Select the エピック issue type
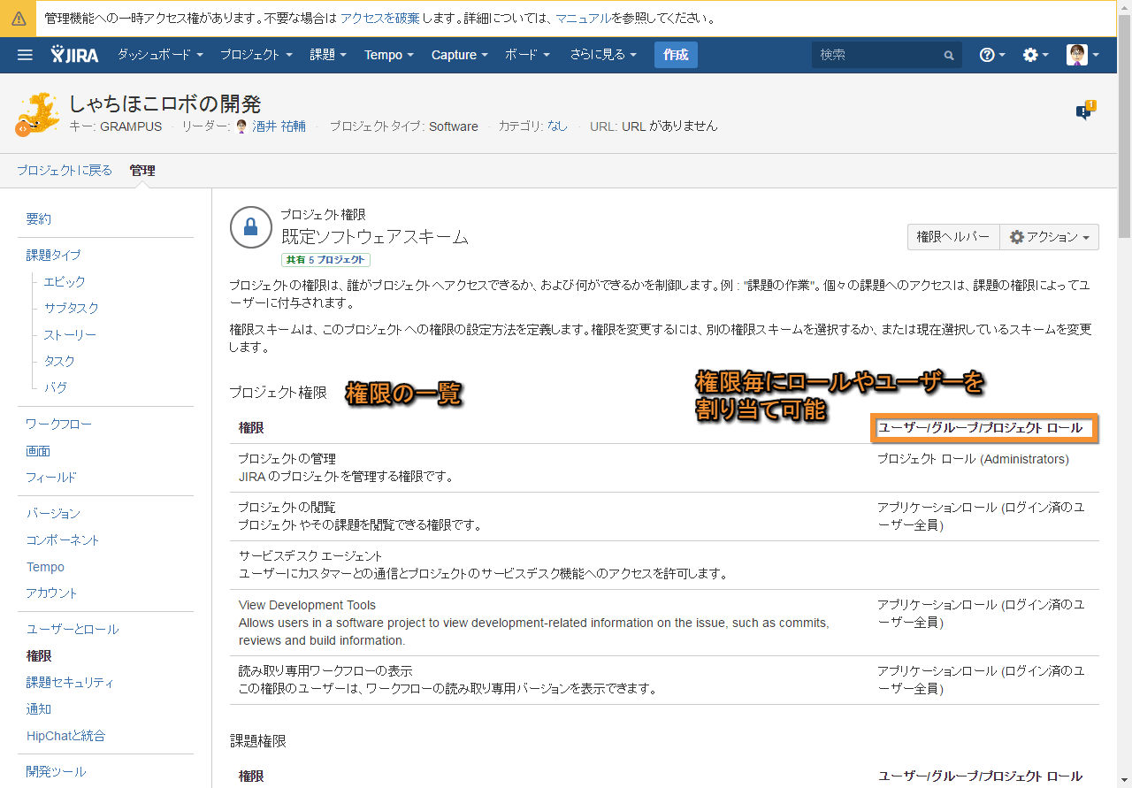Screen dimensions: 1132x788 (65, 281)
